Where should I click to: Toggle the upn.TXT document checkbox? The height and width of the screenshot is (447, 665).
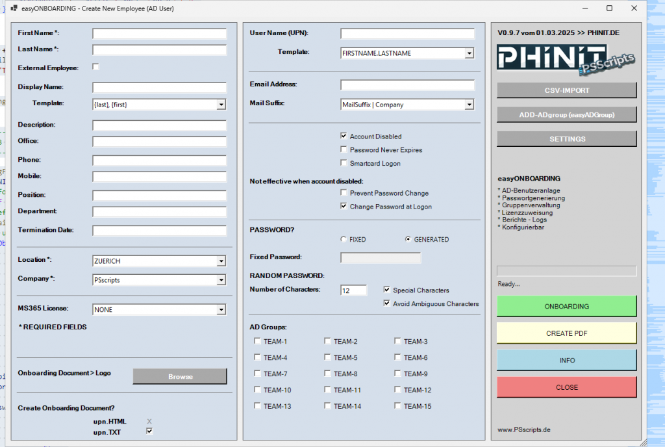coord(149,431)
